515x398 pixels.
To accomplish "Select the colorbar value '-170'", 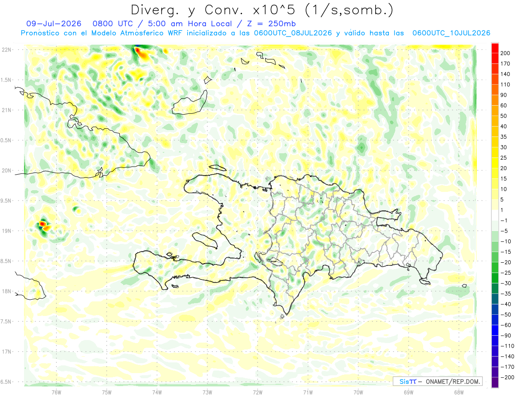I will pyautogui.click(x=507, y=367).
